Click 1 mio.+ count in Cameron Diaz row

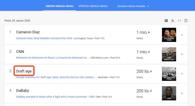[143, 32]
